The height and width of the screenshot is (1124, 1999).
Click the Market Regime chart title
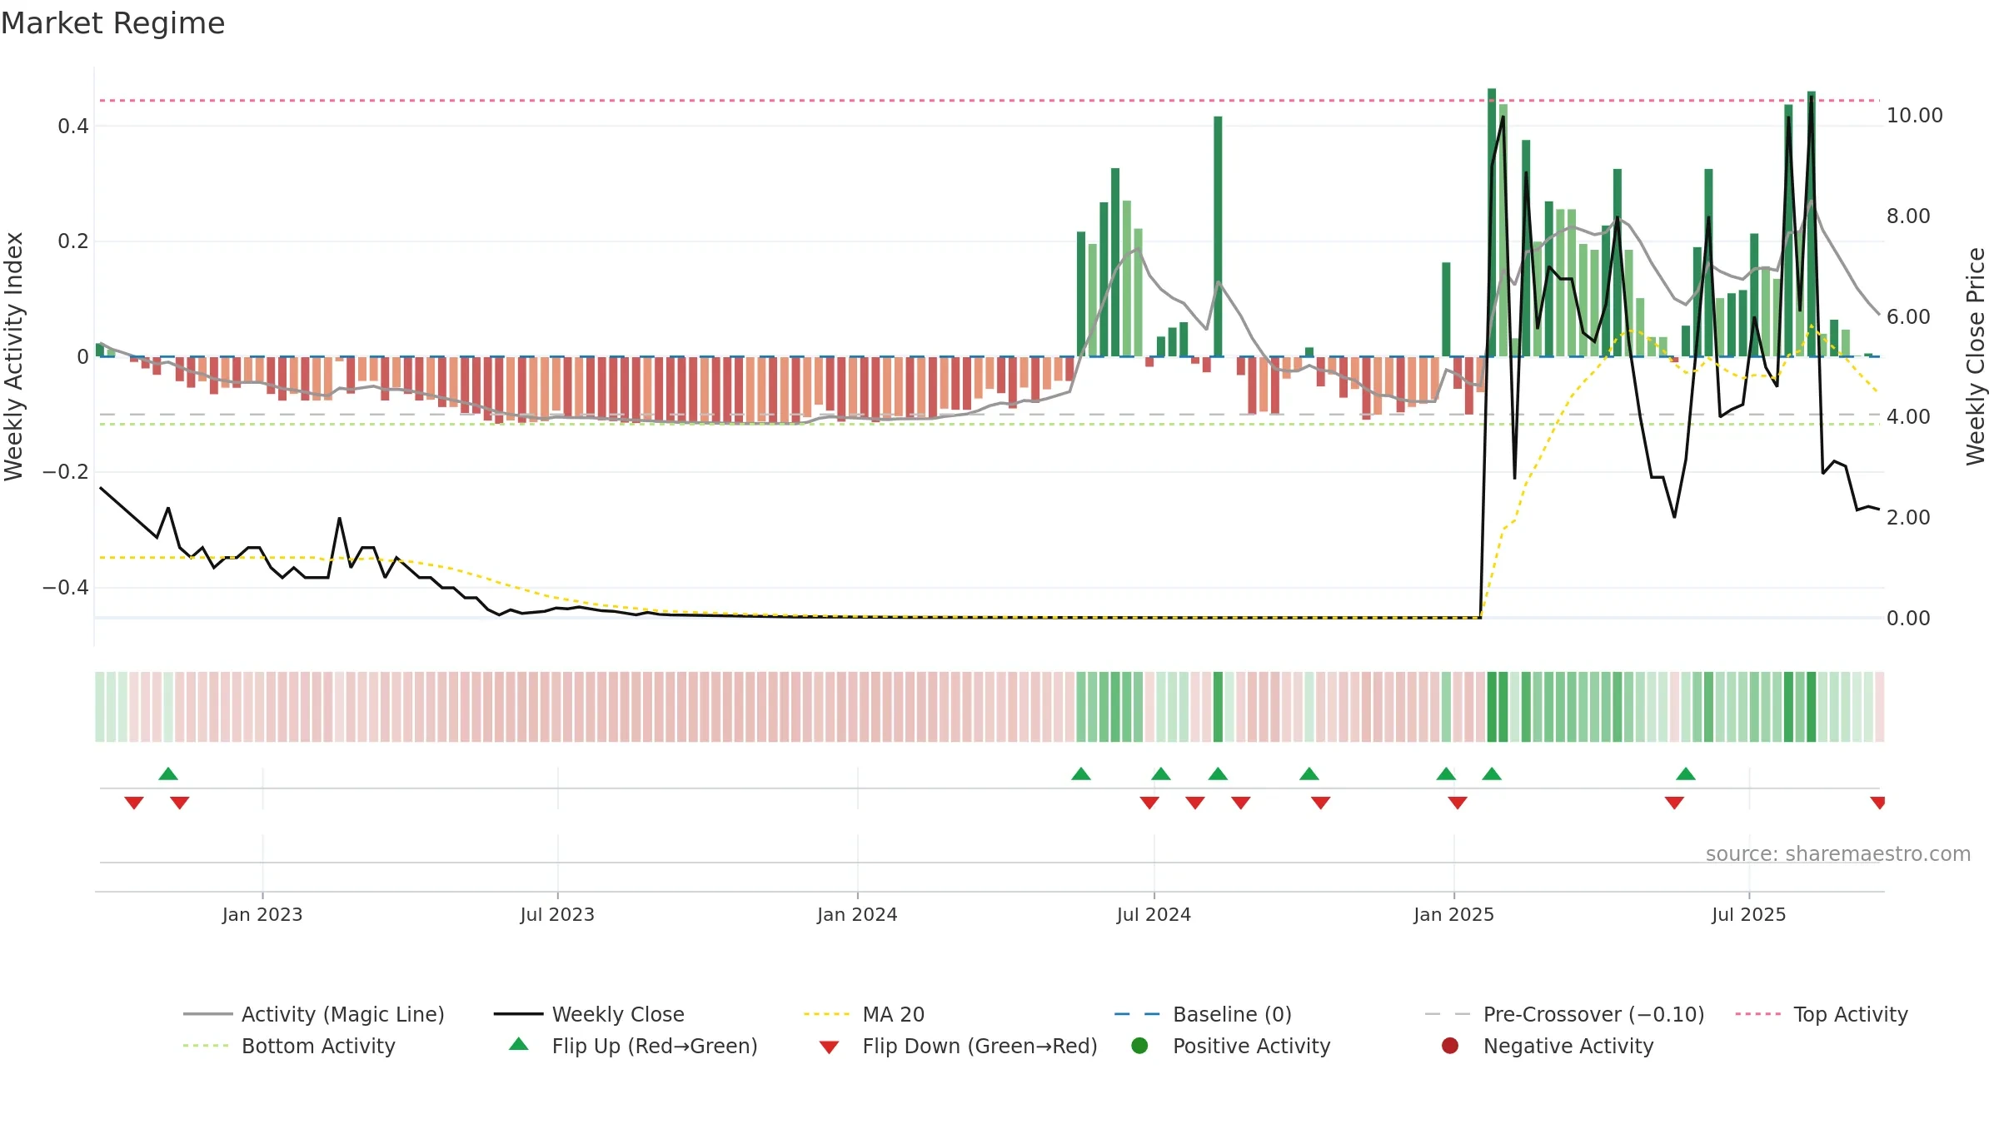(x=112, y=23)
